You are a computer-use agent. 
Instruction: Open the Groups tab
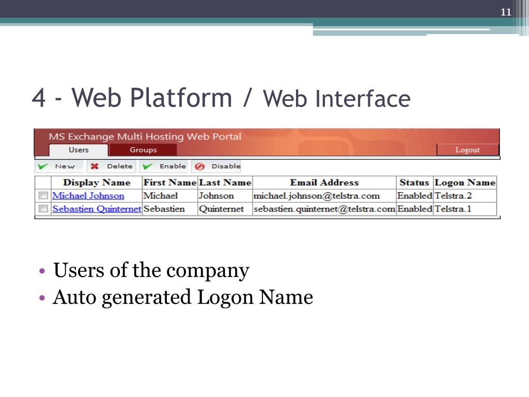tap(144, 150)
